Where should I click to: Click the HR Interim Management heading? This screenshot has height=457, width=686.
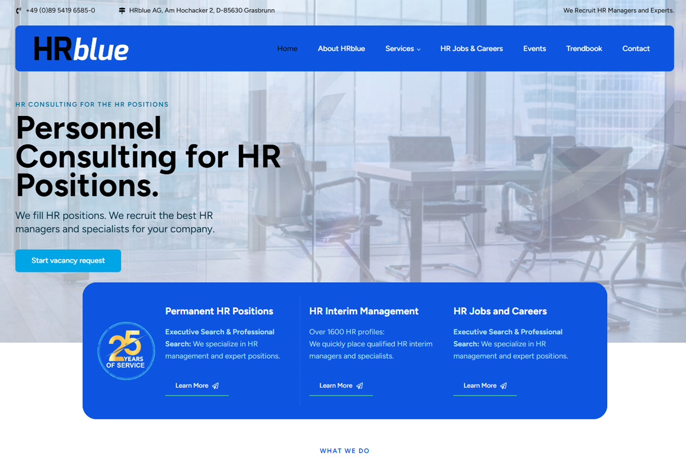pos(364,311)
